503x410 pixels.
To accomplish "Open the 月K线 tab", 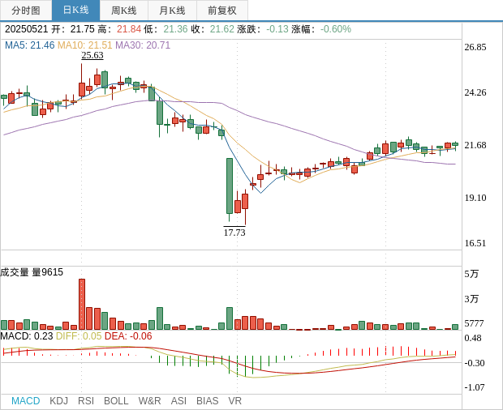I will point(172,11).
